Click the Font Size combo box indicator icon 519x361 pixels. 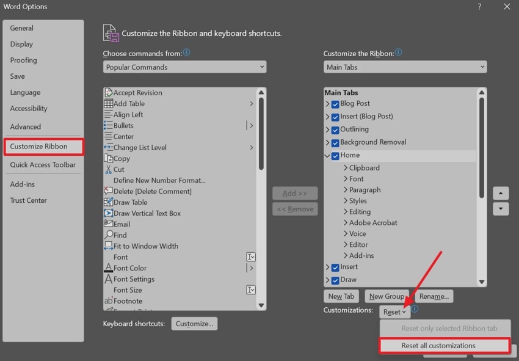click(251, 290)
